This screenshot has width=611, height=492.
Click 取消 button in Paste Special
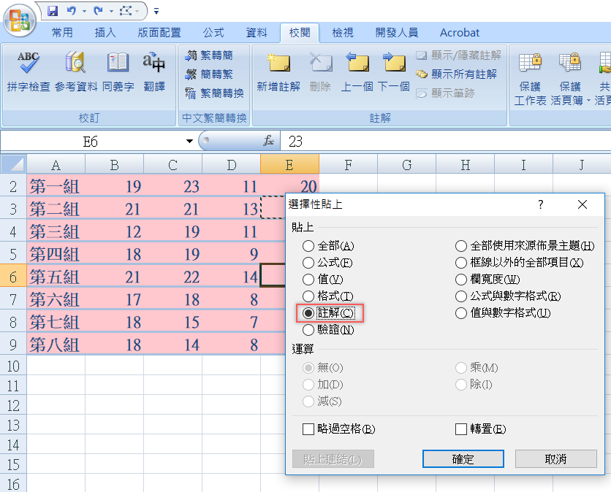[555, 459]
